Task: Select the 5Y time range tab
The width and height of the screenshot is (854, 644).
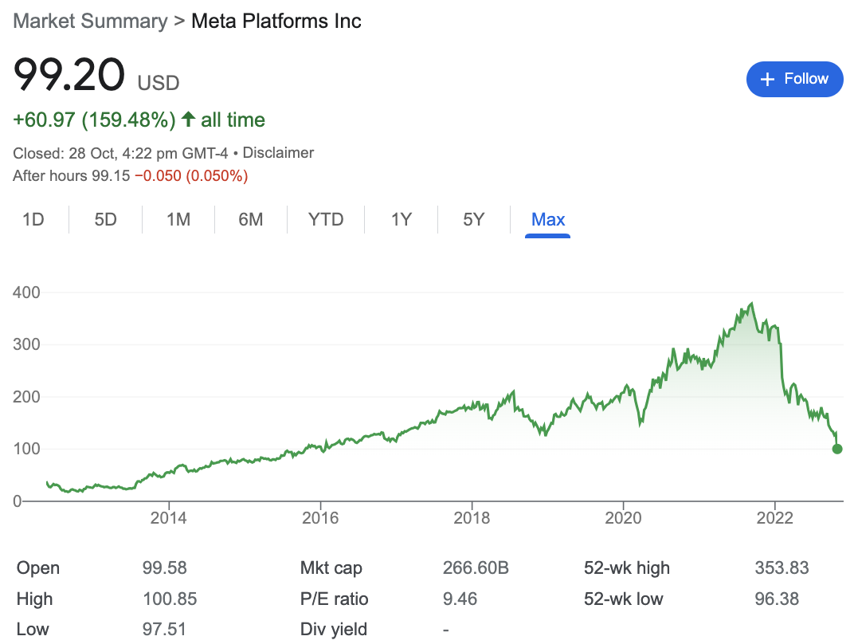Action: tap(474, 219)
